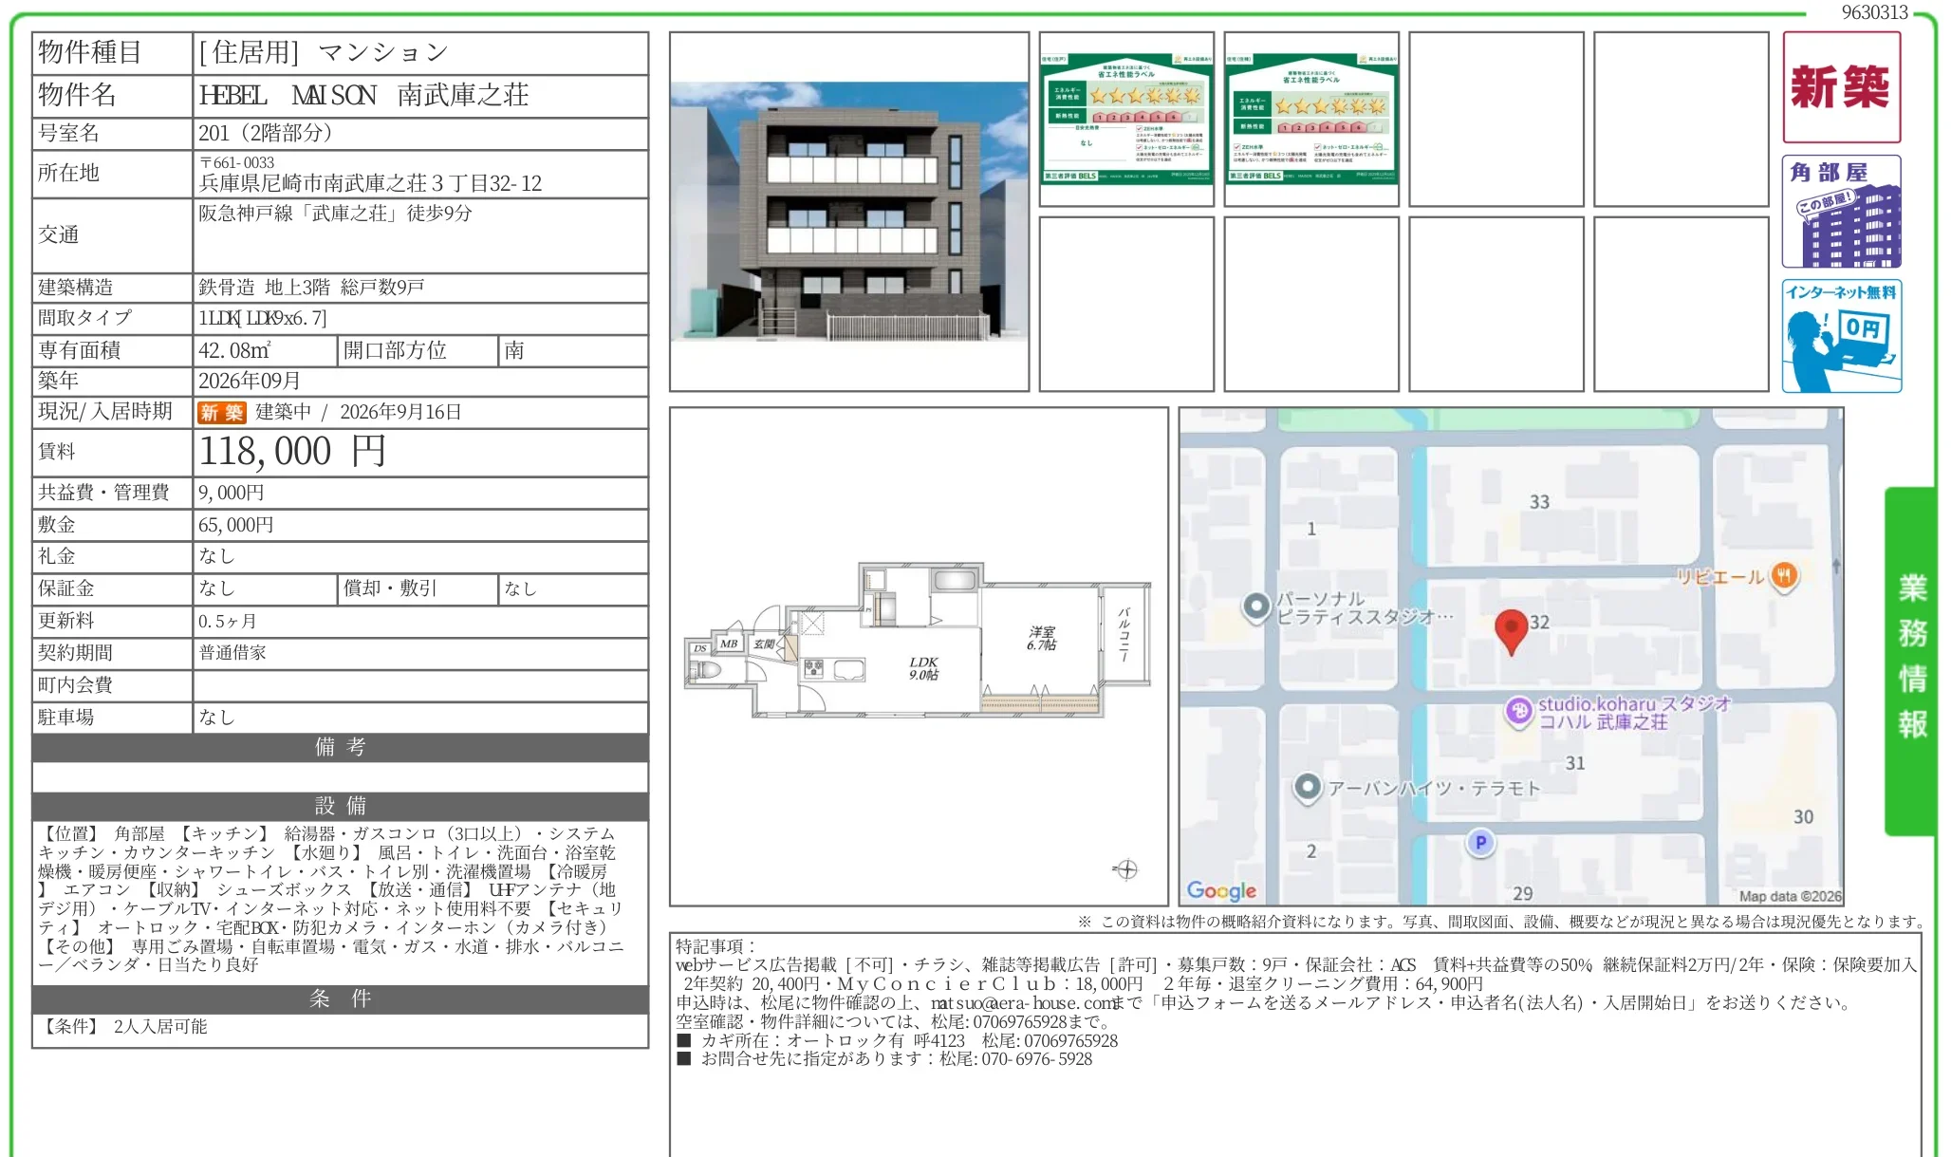The height and width of the screenshot is (1157, 1951).
Task: Click the contact phone number 070-6976-5928
Action: (x=1036, y=1059)
